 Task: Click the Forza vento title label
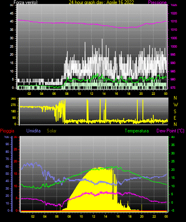pos(26,2)
